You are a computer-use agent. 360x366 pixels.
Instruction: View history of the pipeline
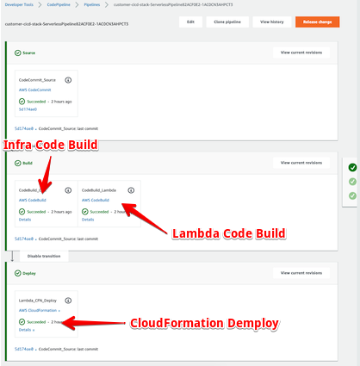272,22
